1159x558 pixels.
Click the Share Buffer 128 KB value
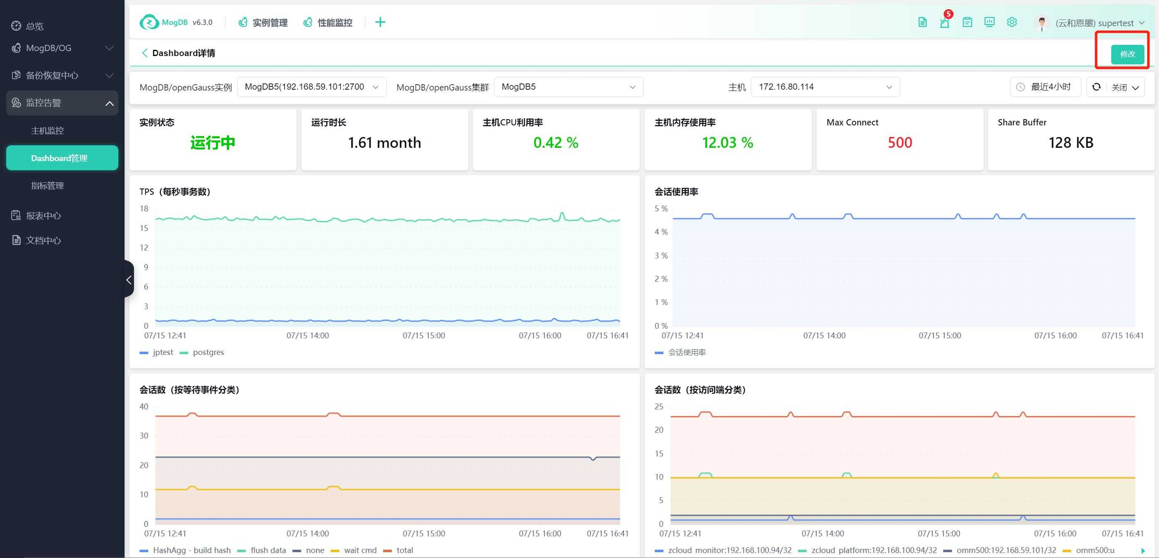(1071, 143)
